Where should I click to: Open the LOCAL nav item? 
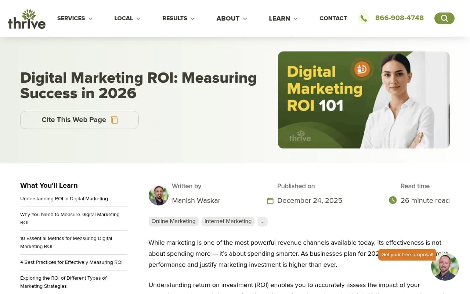(x=124, y=18)
